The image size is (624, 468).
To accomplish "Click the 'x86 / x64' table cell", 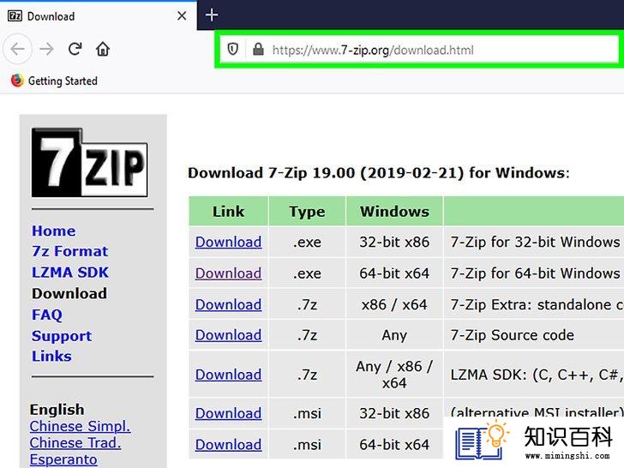I will pyautogui.click(x=394, y=304).
